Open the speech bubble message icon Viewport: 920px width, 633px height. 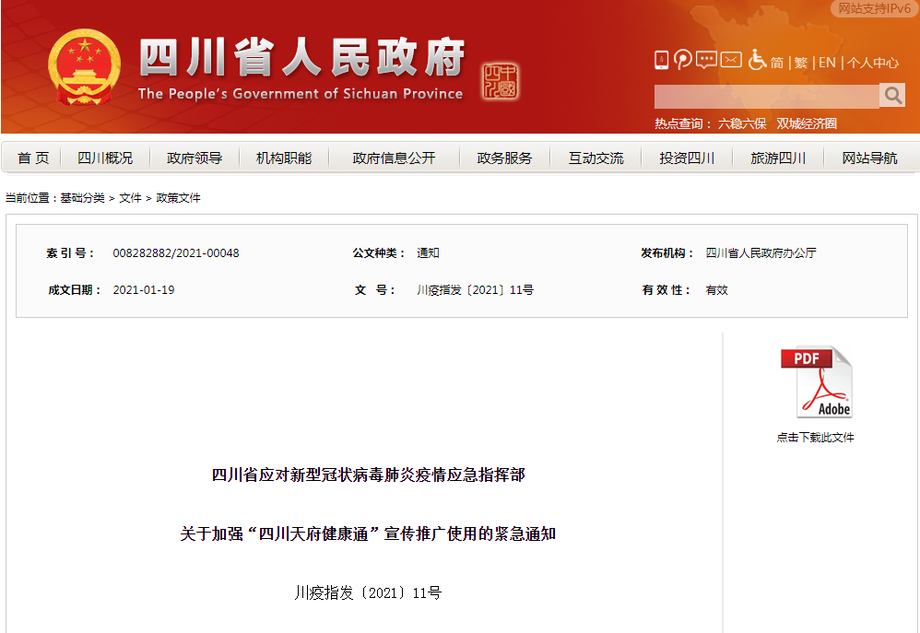tap(705, 60)
